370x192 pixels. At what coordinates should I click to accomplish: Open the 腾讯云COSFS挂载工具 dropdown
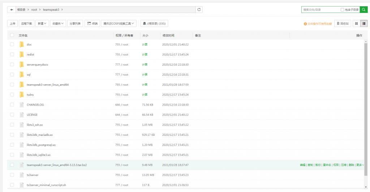tap(119, 23)
